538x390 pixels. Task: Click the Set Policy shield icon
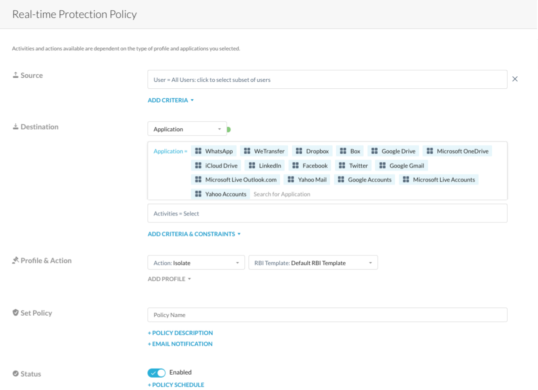(15, 313)
